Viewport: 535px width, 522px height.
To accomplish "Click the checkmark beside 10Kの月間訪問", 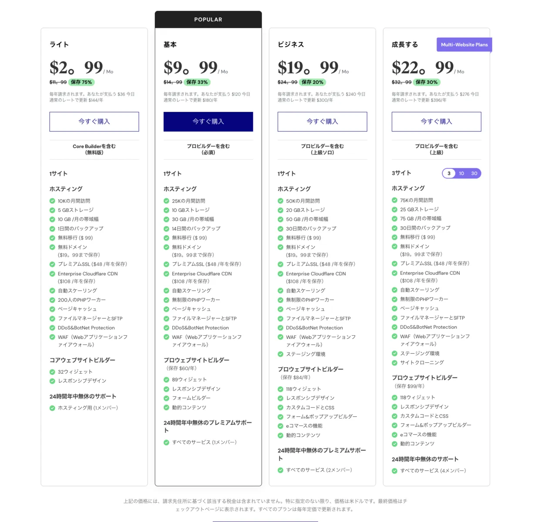I will coord(52,201).
